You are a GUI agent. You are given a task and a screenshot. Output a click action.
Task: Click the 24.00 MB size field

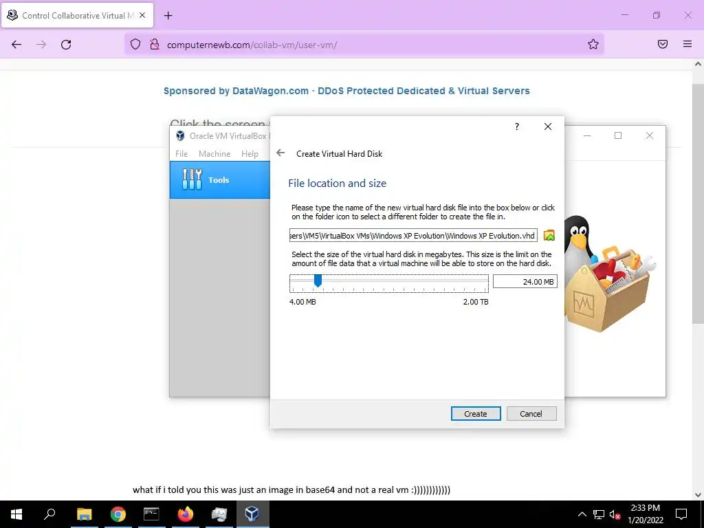[x=525, y=281]
